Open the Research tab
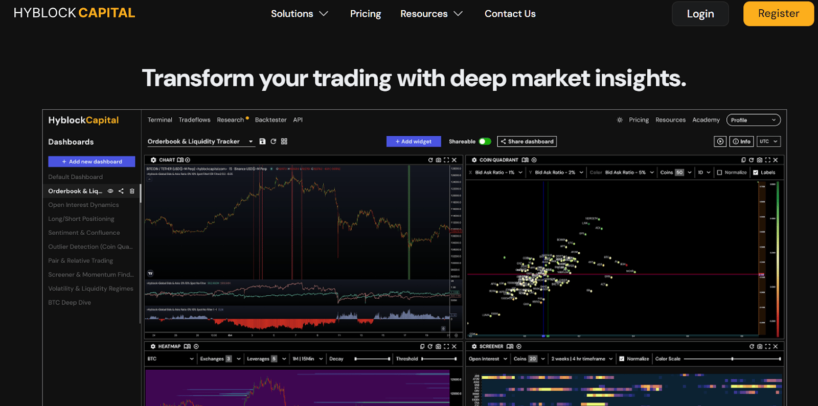Image resolution: width=818 pixels, height=406 pixels. click(231, 120)
